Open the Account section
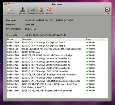Viewport: 115px width, 105px height. pos(22,11)
